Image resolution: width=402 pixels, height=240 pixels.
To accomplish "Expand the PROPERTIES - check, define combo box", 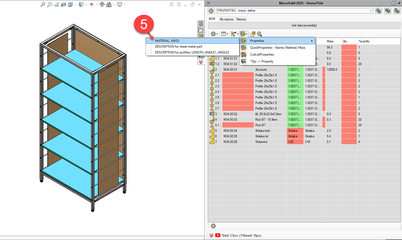I will pyautogui.click(x=371, y=11).
